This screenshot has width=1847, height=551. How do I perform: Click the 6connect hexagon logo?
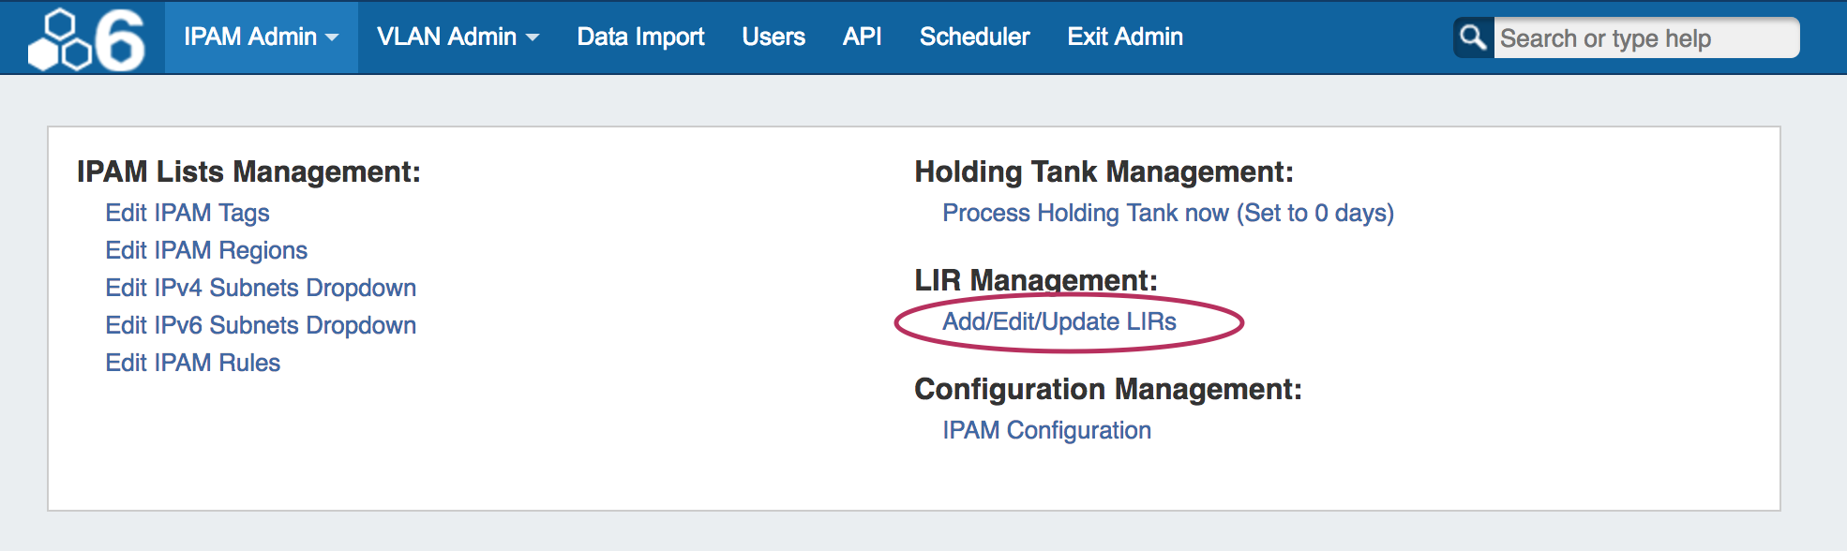pyautogui.click(x=86, y=39)
